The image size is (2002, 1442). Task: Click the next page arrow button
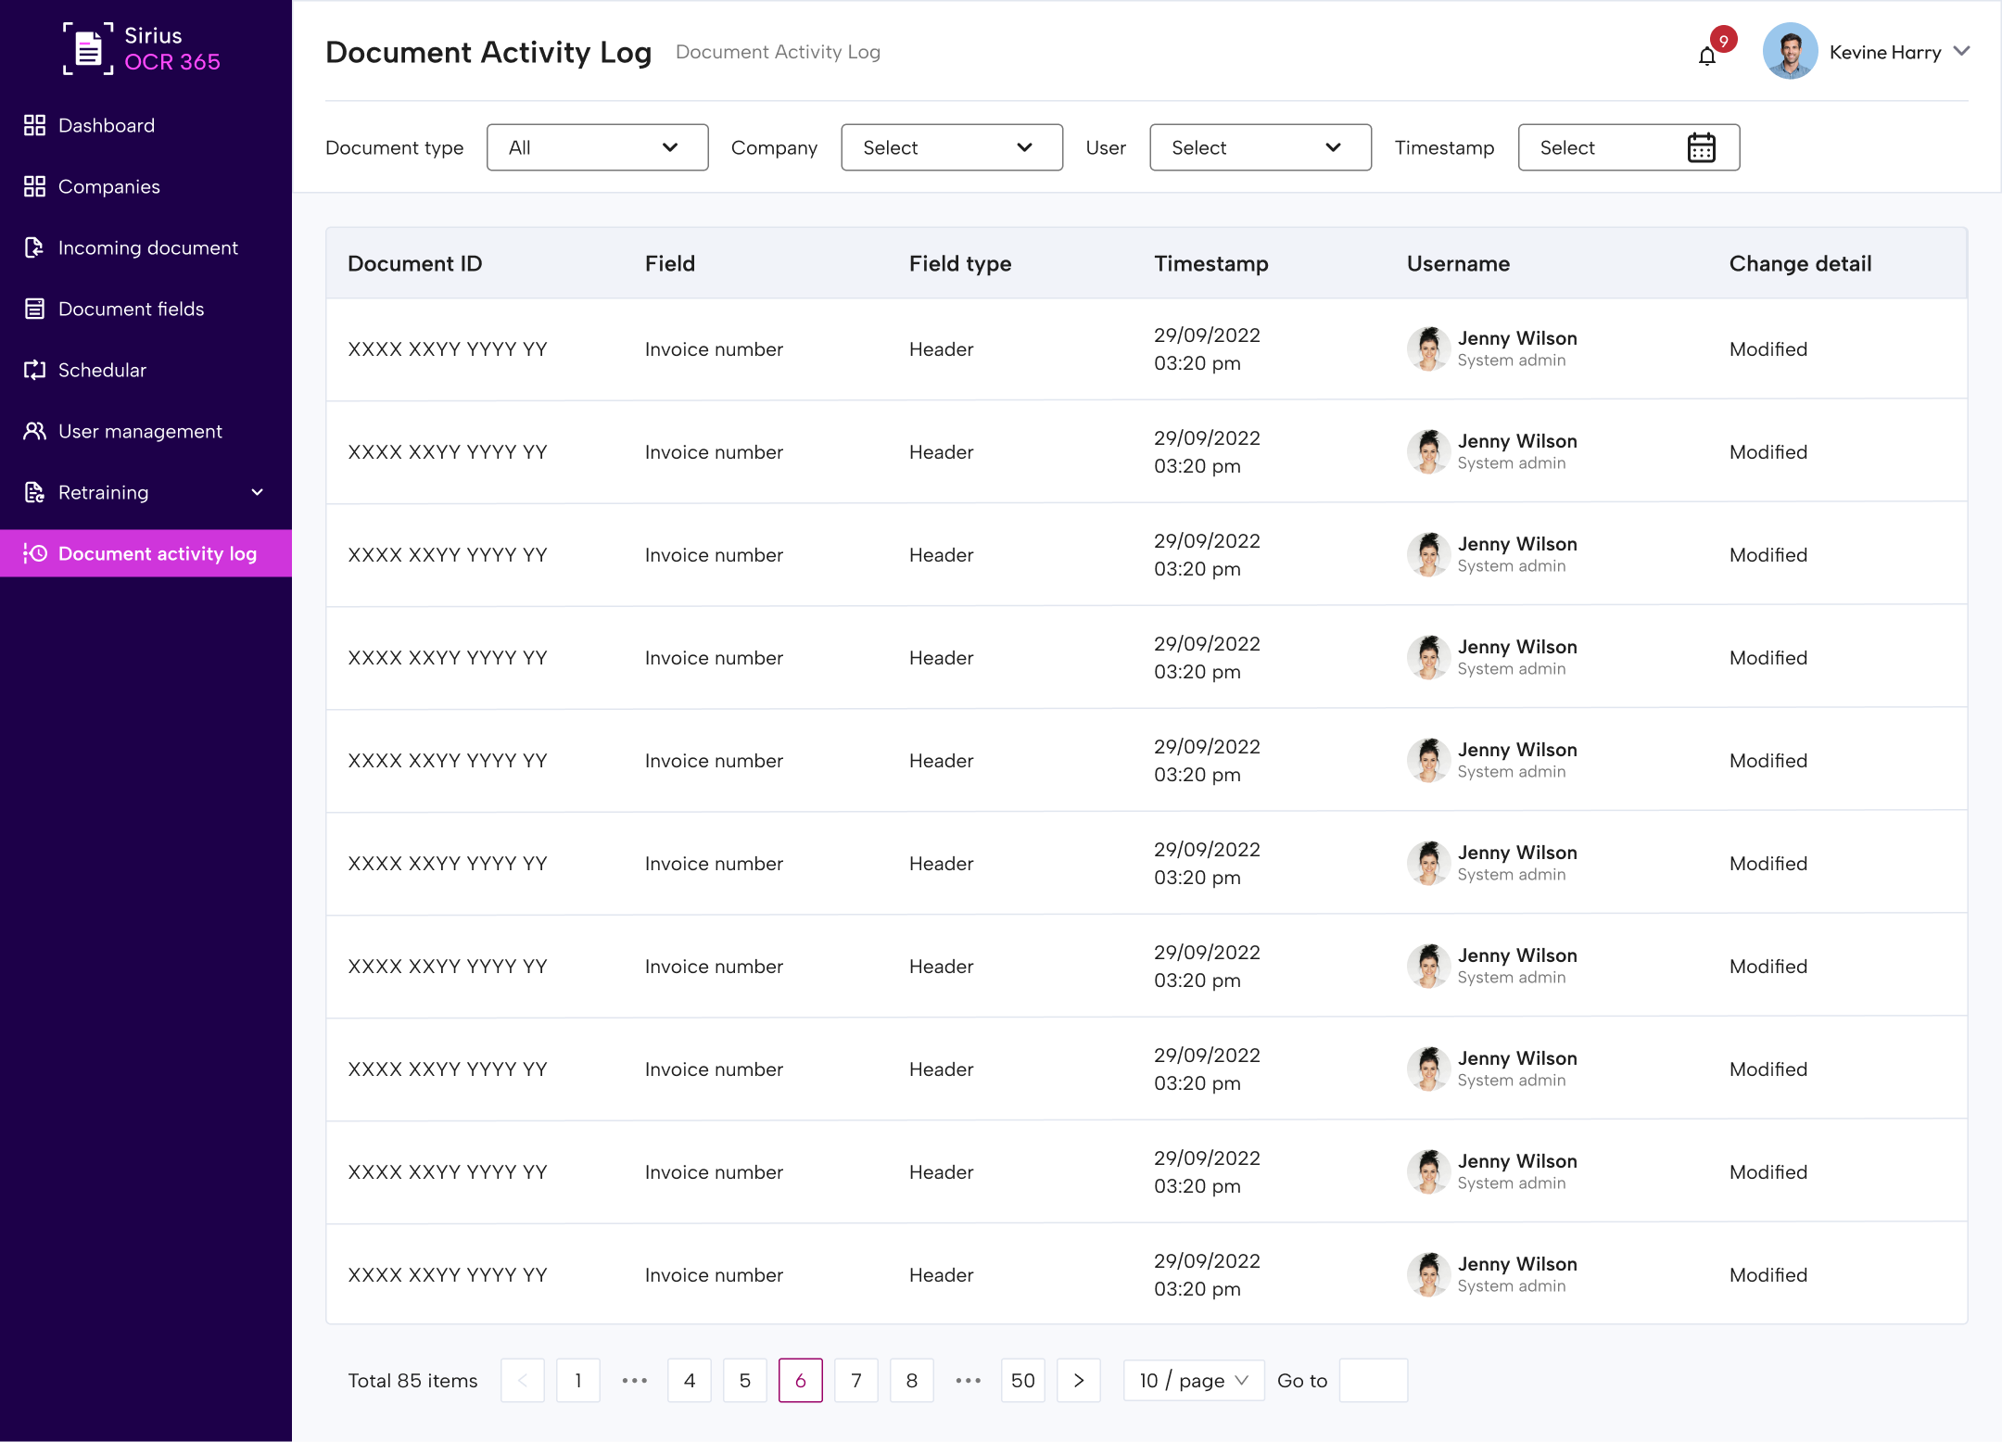coord(1078,1381)
